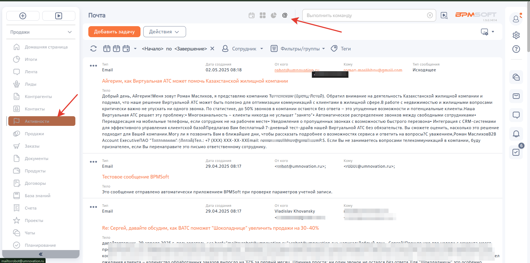Viewport: 530px width, 263px height.
Task: Open row menu for 02.05.2025 email
Action: 93,66
